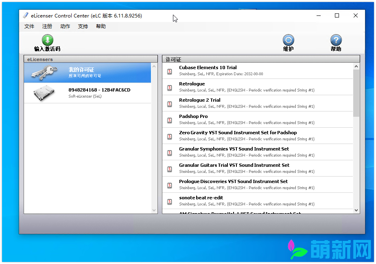Select the Padshop Pro license
The image size is (376, 264).
258,120
